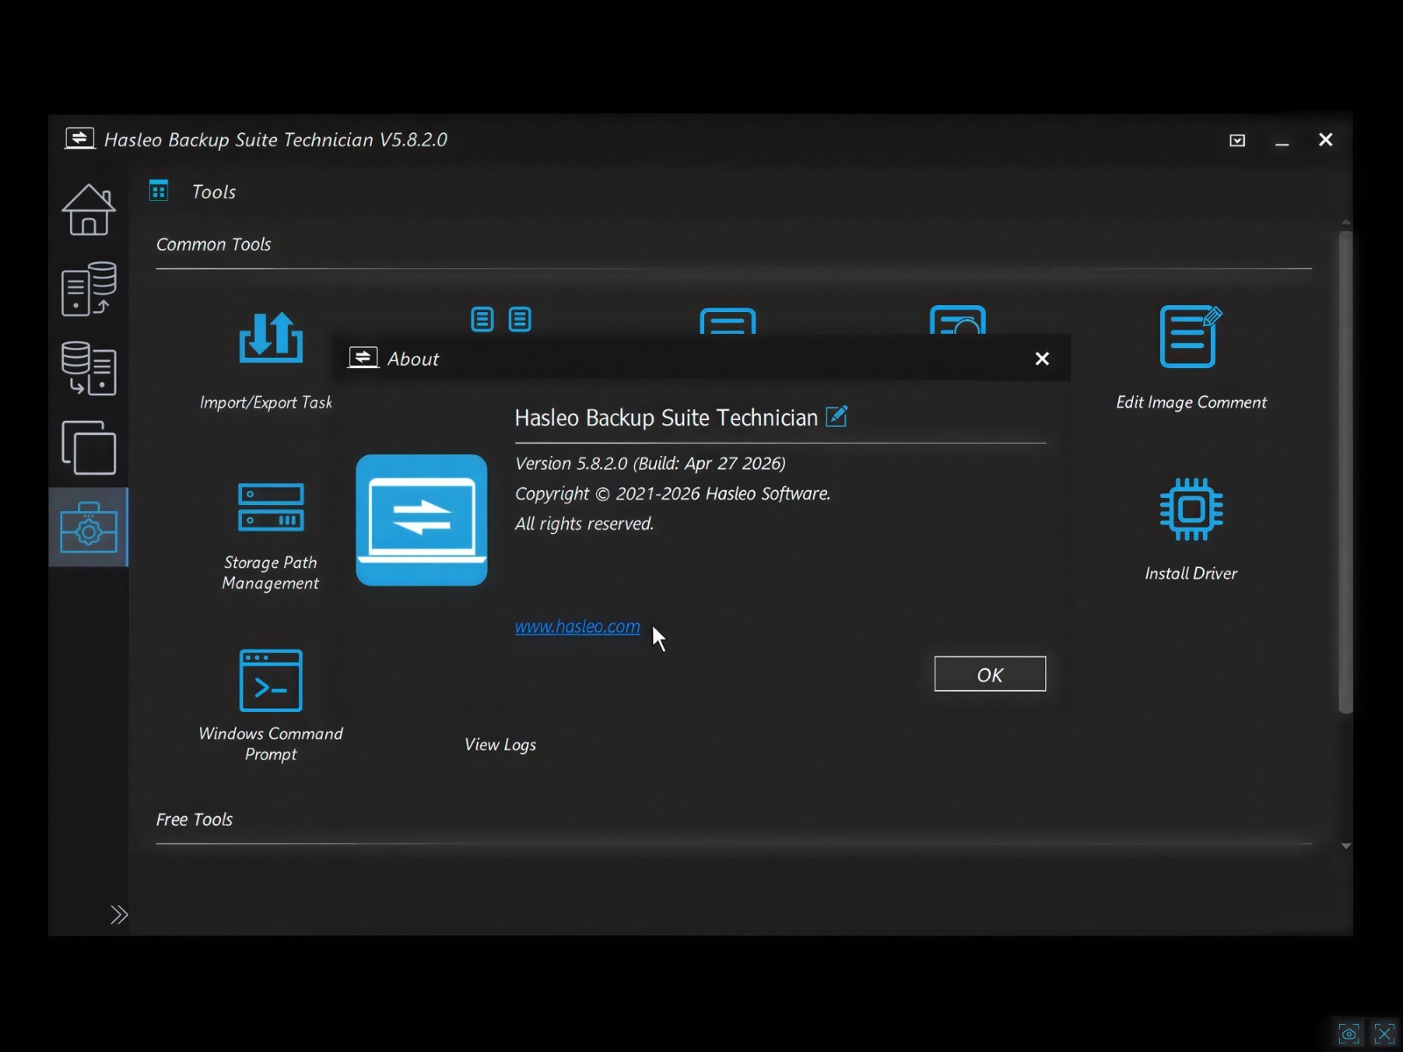The image size is (1403, 1052).
Task: Click the Copyright 2021-2026 Hasleo Software text
Action: 673,494
